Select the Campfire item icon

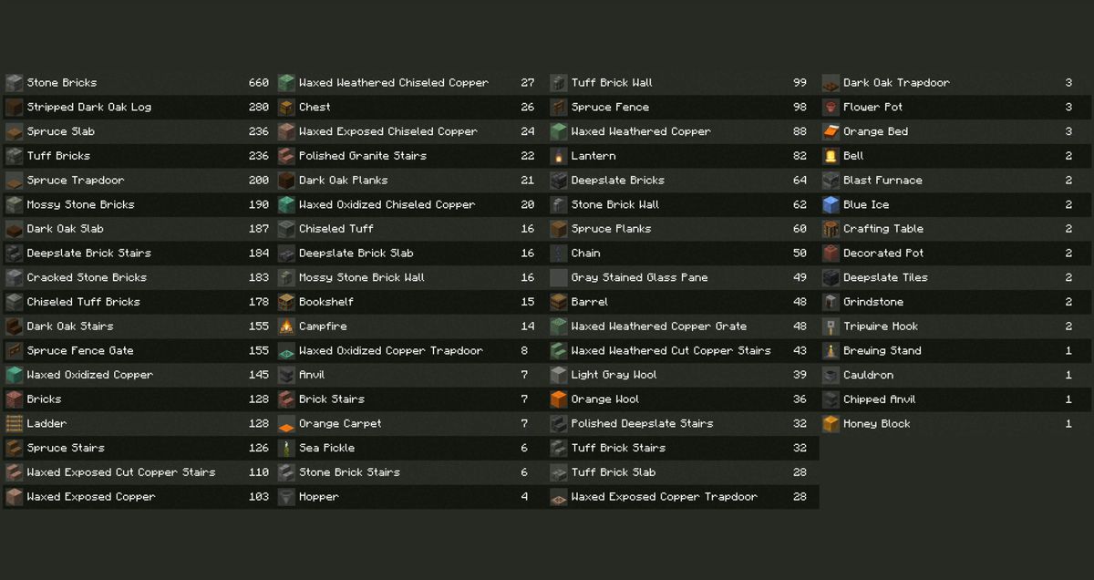click(x=286, y=326)
